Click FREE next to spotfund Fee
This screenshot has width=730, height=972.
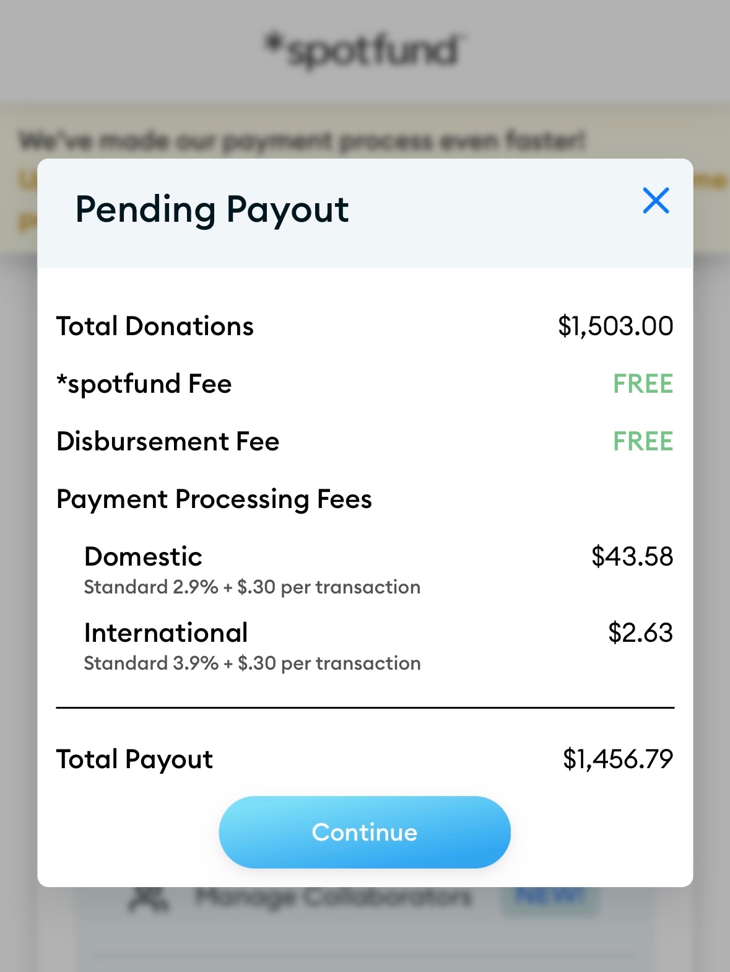pos(643,384)
